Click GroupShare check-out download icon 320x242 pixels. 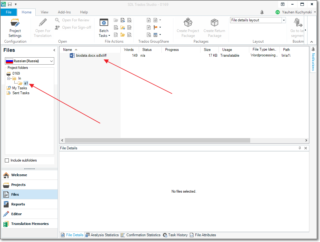coord(149,27)
